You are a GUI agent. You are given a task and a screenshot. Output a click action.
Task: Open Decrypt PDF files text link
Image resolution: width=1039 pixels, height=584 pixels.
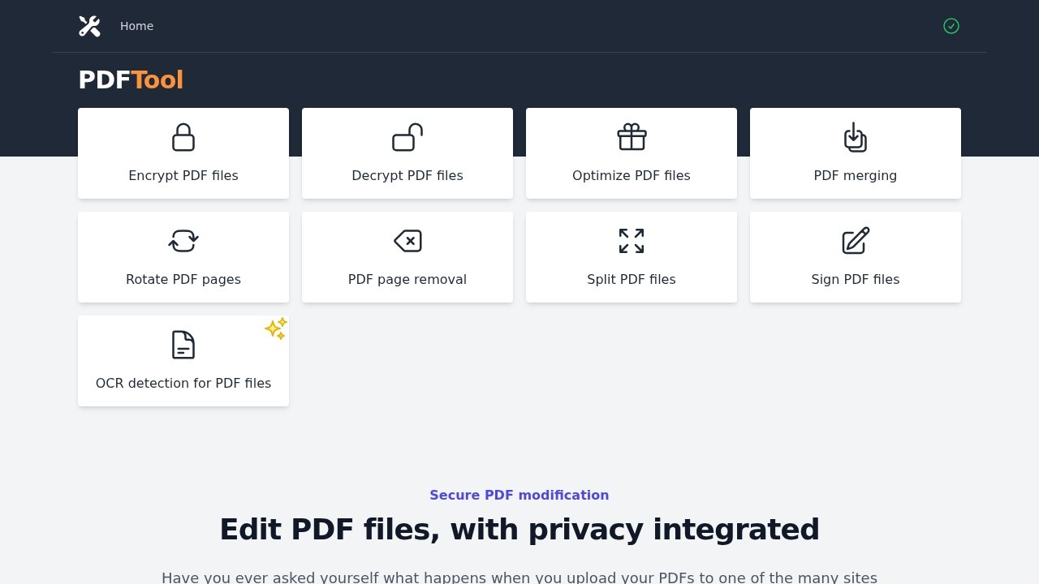coord(407,176)
